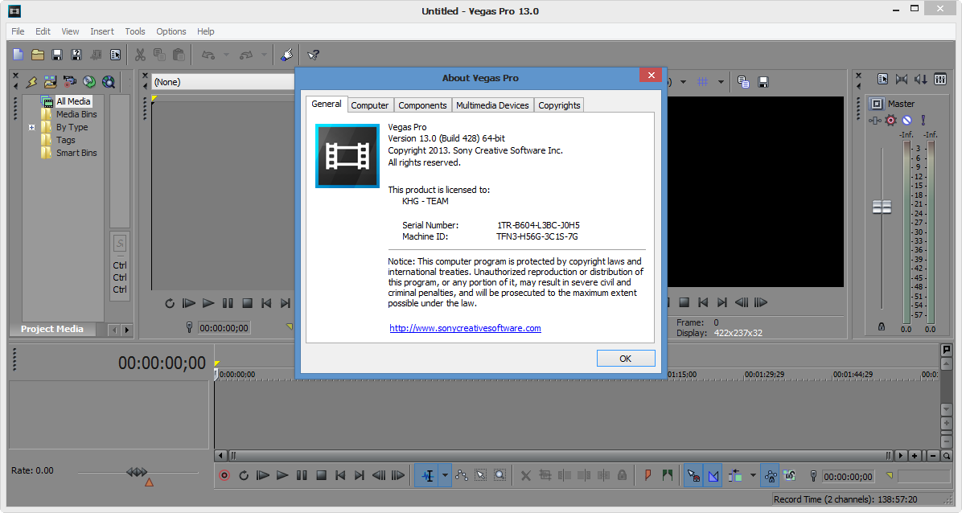Open the Mixing Console icon
962x513 pixels.
click(940, 79)
